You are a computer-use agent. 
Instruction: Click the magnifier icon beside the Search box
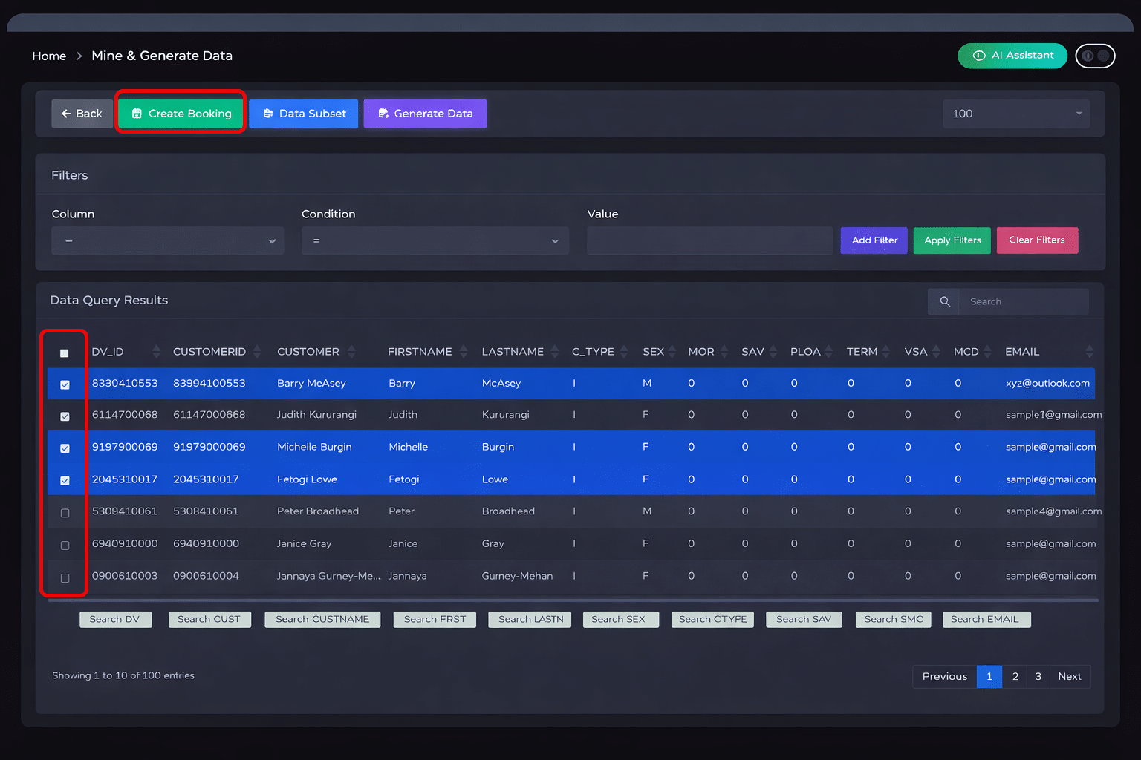[x=944, y=301]
